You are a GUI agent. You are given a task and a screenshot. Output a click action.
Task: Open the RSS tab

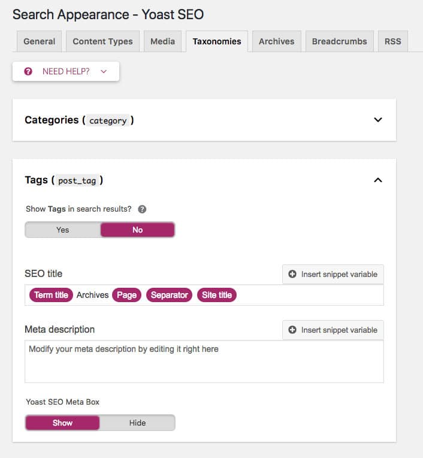tap(392, 41)
